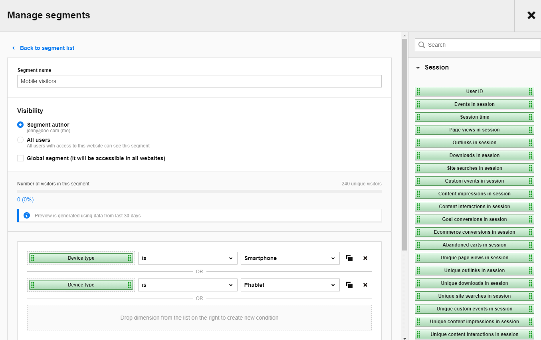Click the duplicate icon for Smartphone condition
The image size is (541, 340).
tap(349, 258)
